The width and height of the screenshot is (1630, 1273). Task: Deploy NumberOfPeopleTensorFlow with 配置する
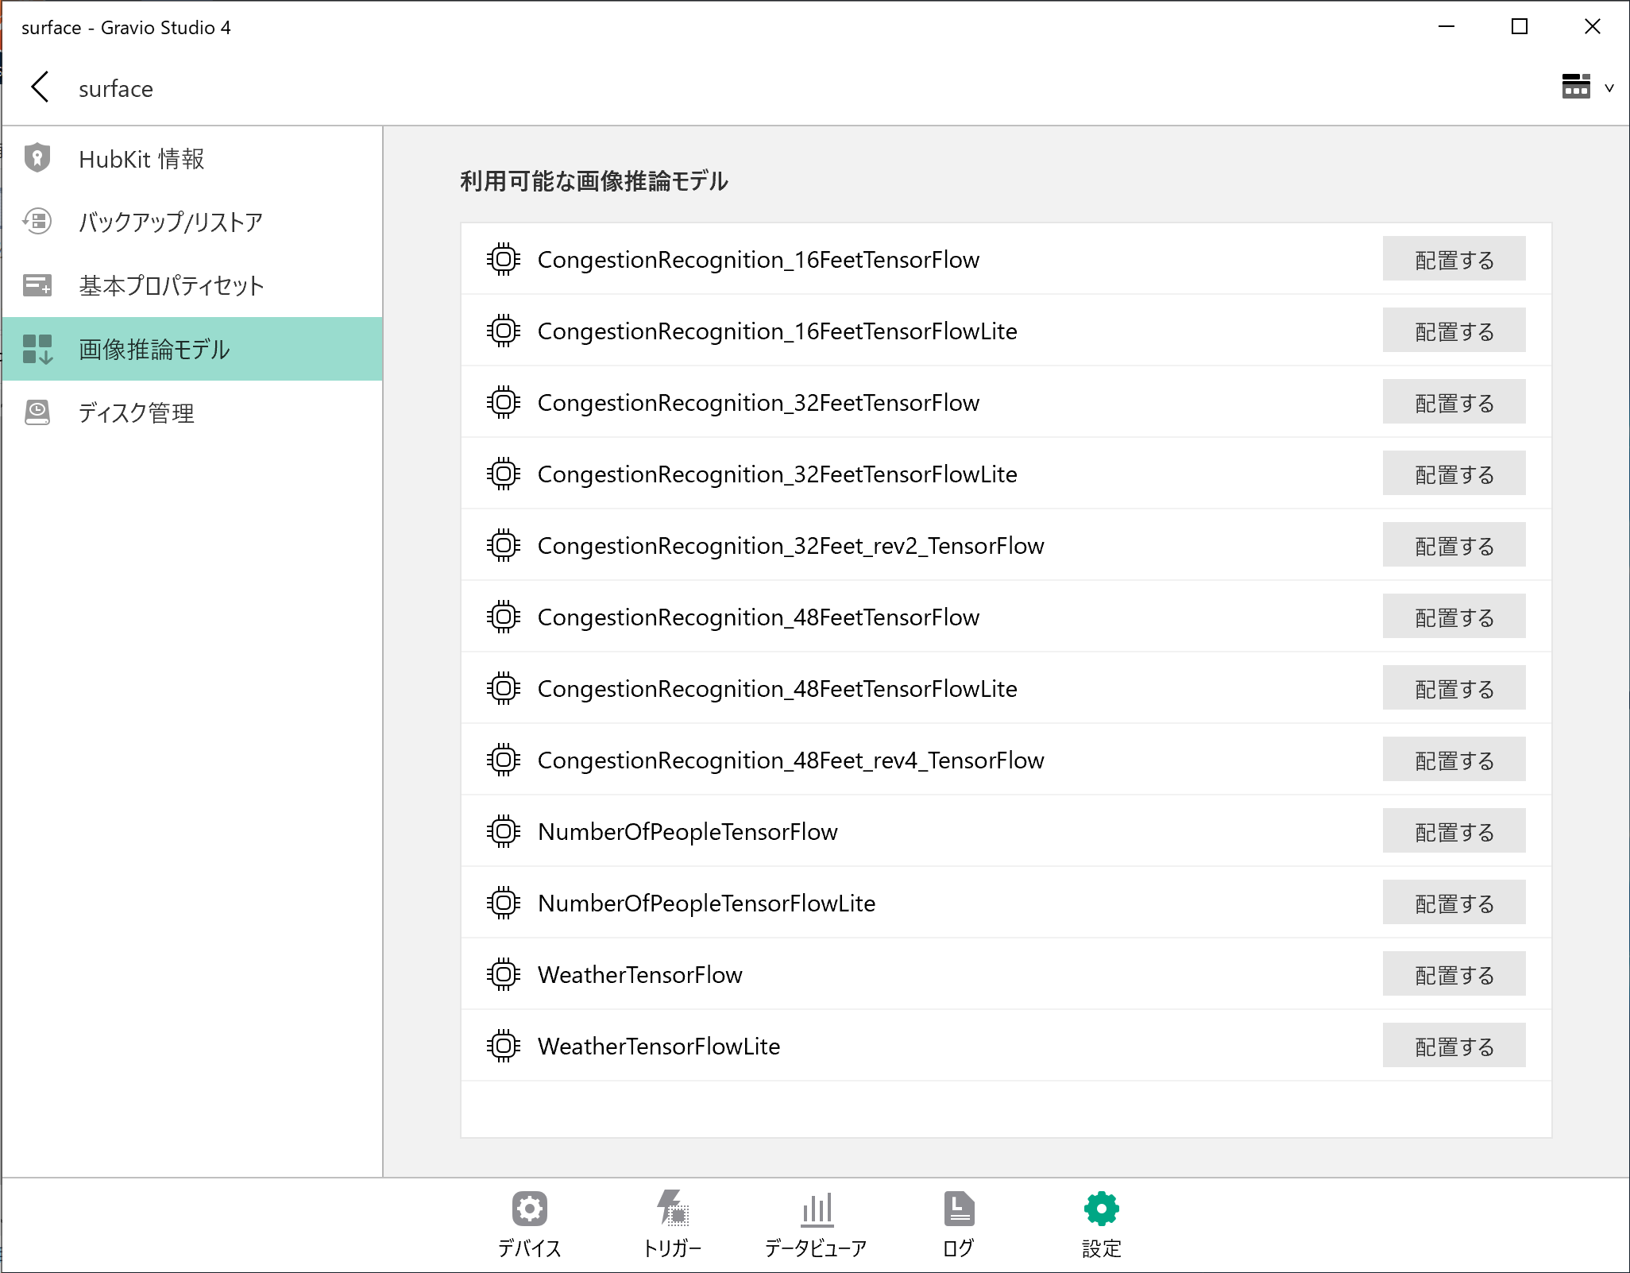tap(1454, 831)
